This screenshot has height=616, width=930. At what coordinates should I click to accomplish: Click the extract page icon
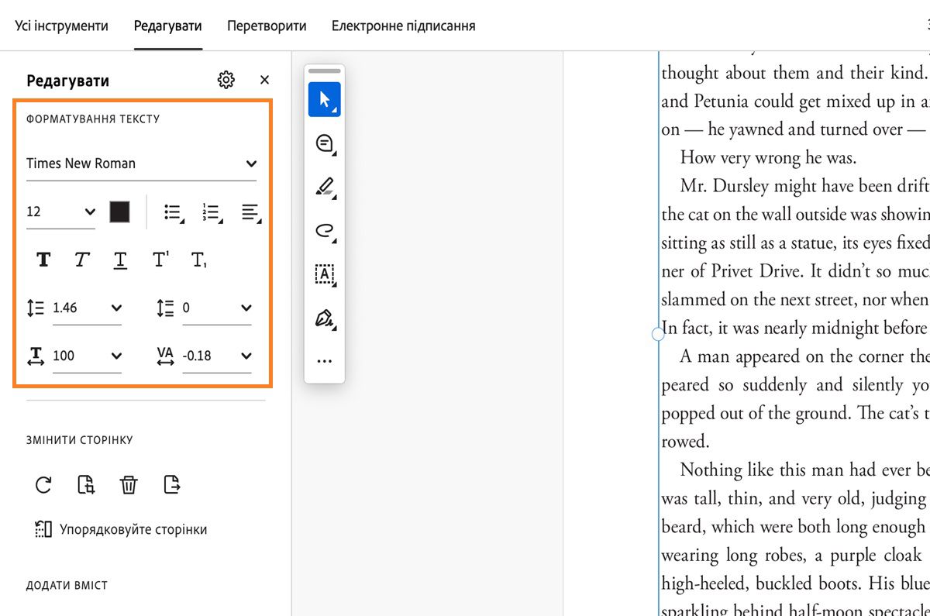(x=172, y=485)
